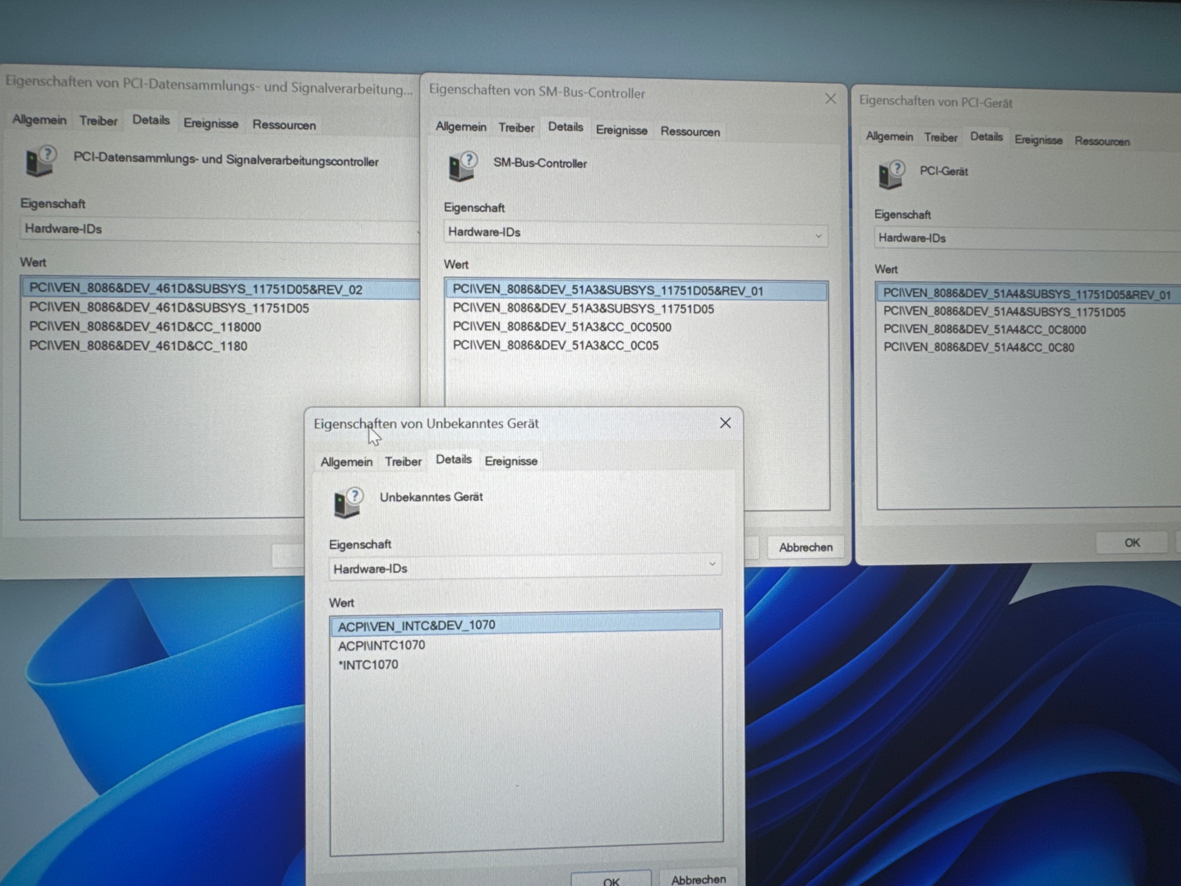Select Details tab in SM-Bus-Controller window
This screenshot has height=886, width=1181.
(x=565, y=127)
